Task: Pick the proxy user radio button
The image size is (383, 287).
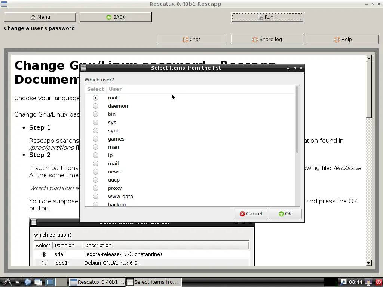Action: click(x=95, y=188)
